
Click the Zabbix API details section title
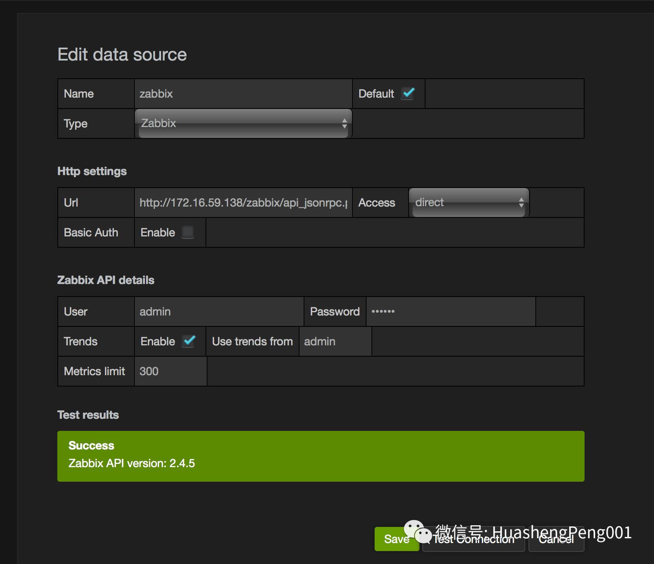[106, 280]
